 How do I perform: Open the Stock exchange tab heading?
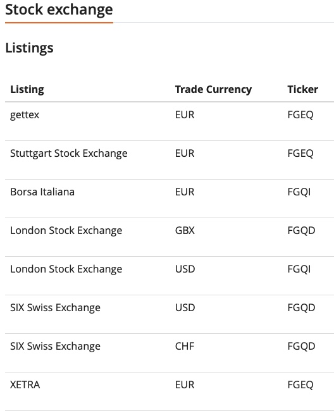point(59,10)
